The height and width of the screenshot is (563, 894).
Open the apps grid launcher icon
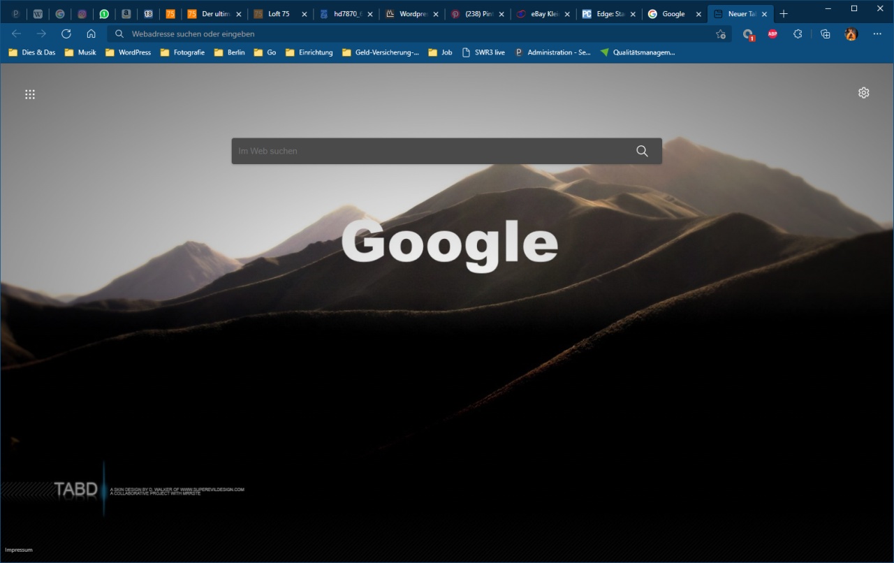click(x=30, y=94)
